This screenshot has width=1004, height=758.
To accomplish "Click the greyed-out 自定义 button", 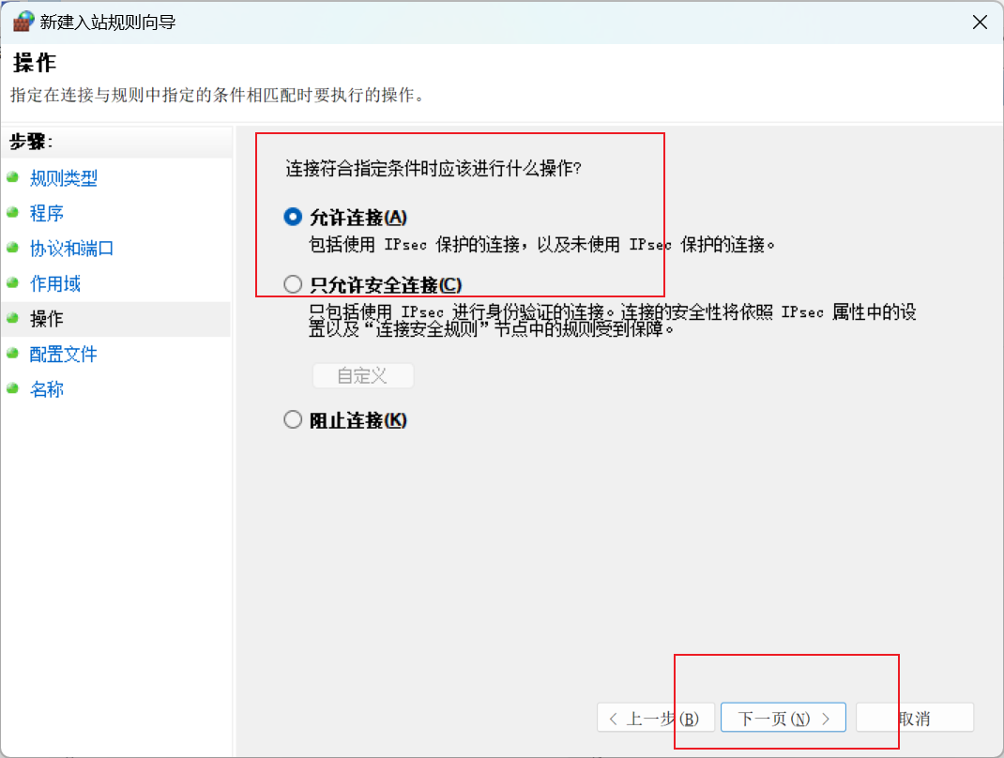I will pyautogui.click(x=362, y=376).
